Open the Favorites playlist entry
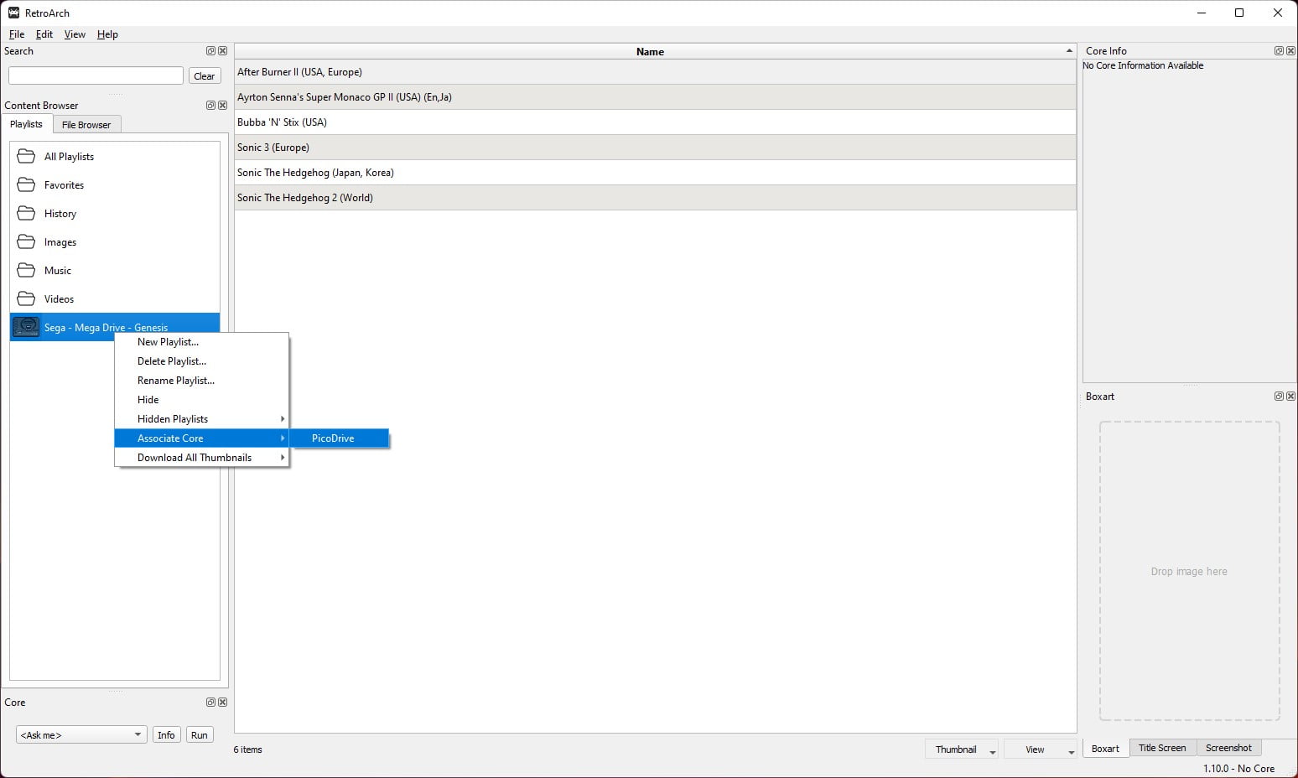This screenshot has height=778, width=1298. coord(115,185)
